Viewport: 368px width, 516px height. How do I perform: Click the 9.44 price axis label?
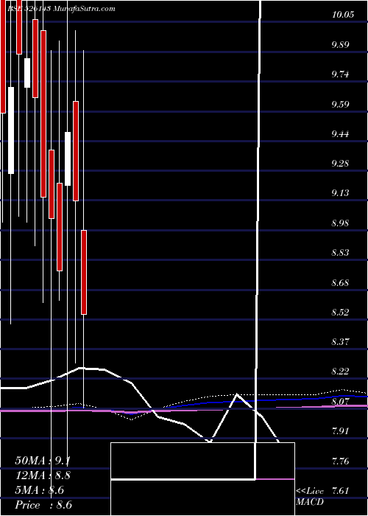pos(340,134)
